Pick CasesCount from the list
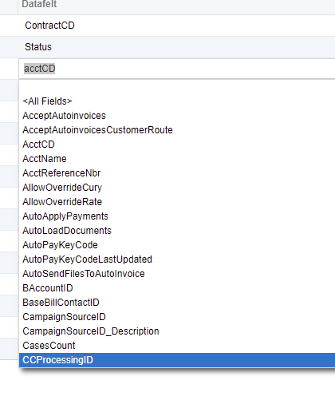 tap(177, 346)
